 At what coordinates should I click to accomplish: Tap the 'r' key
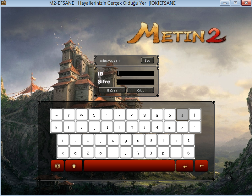[69, 115]
